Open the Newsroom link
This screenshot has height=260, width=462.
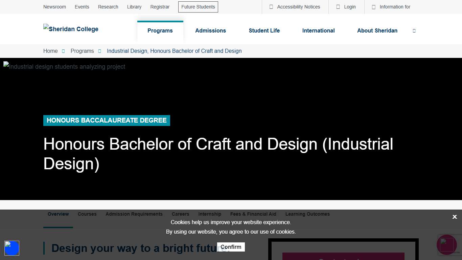coord(54,7)
